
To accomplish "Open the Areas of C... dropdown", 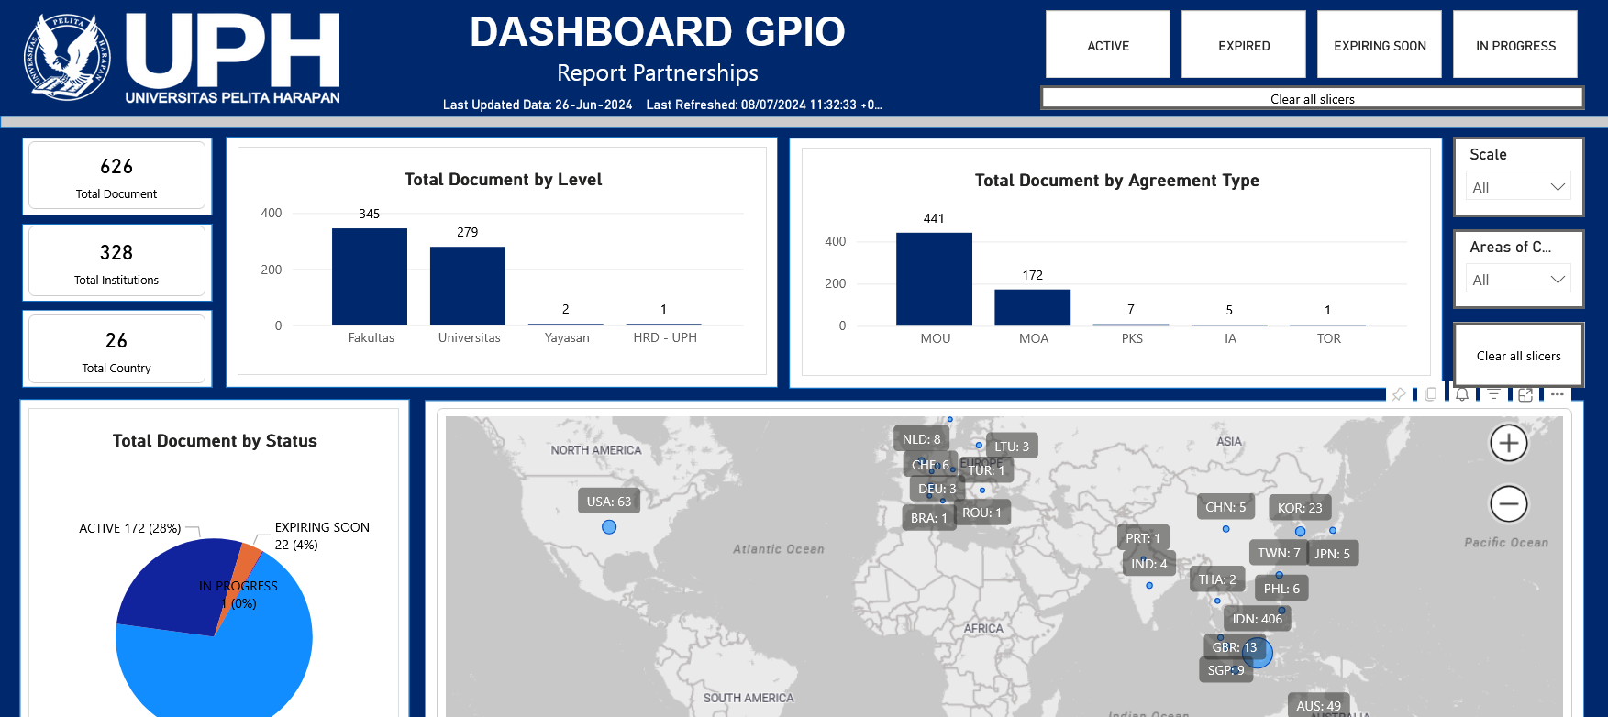I will (1519, 280).
